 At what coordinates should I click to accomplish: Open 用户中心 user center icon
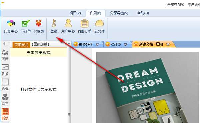(68, 26)
